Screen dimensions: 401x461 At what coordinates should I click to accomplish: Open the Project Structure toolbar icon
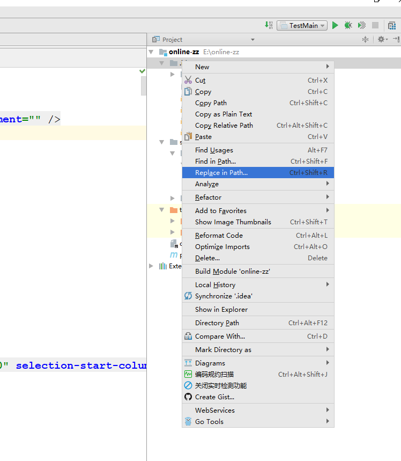point(392,26)
